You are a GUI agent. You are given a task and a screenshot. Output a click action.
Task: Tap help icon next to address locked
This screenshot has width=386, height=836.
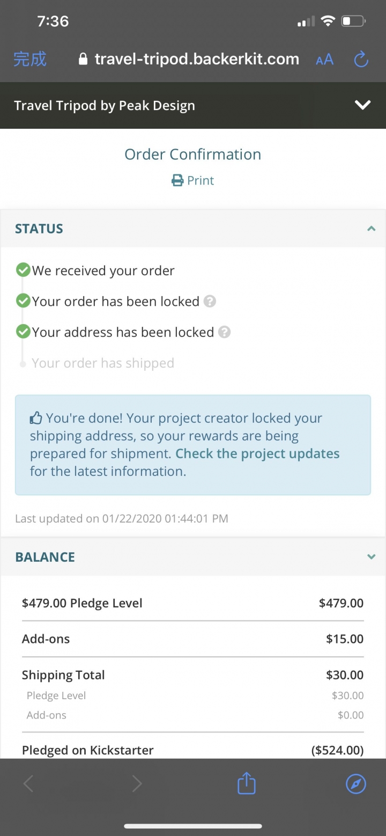coord(225,332)
